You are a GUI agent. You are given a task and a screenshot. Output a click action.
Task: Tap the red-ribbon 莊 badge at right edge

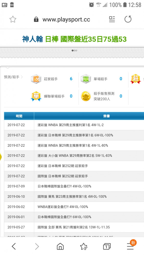136,79
